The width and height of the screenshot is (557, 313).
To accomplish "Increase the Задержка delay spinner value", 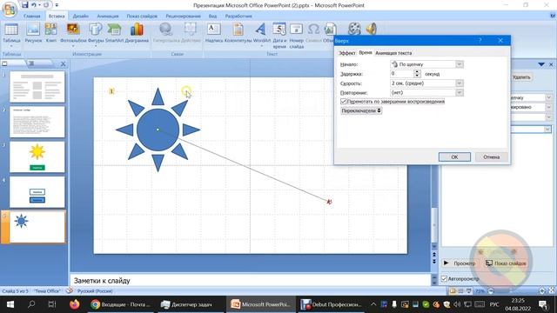I will [x=418, y=71].
